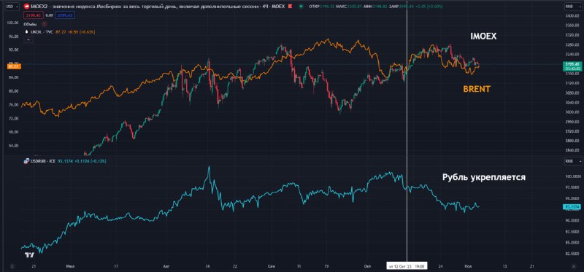Screen dimensions: 584x272
Task: Click the 12 Окт '23 19:00 date label
Action: [x=407, y=266]
